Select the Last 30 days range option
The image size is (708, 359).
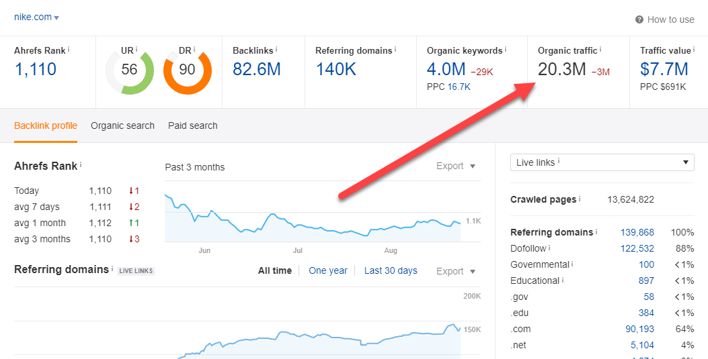click(x=391, y=270)
